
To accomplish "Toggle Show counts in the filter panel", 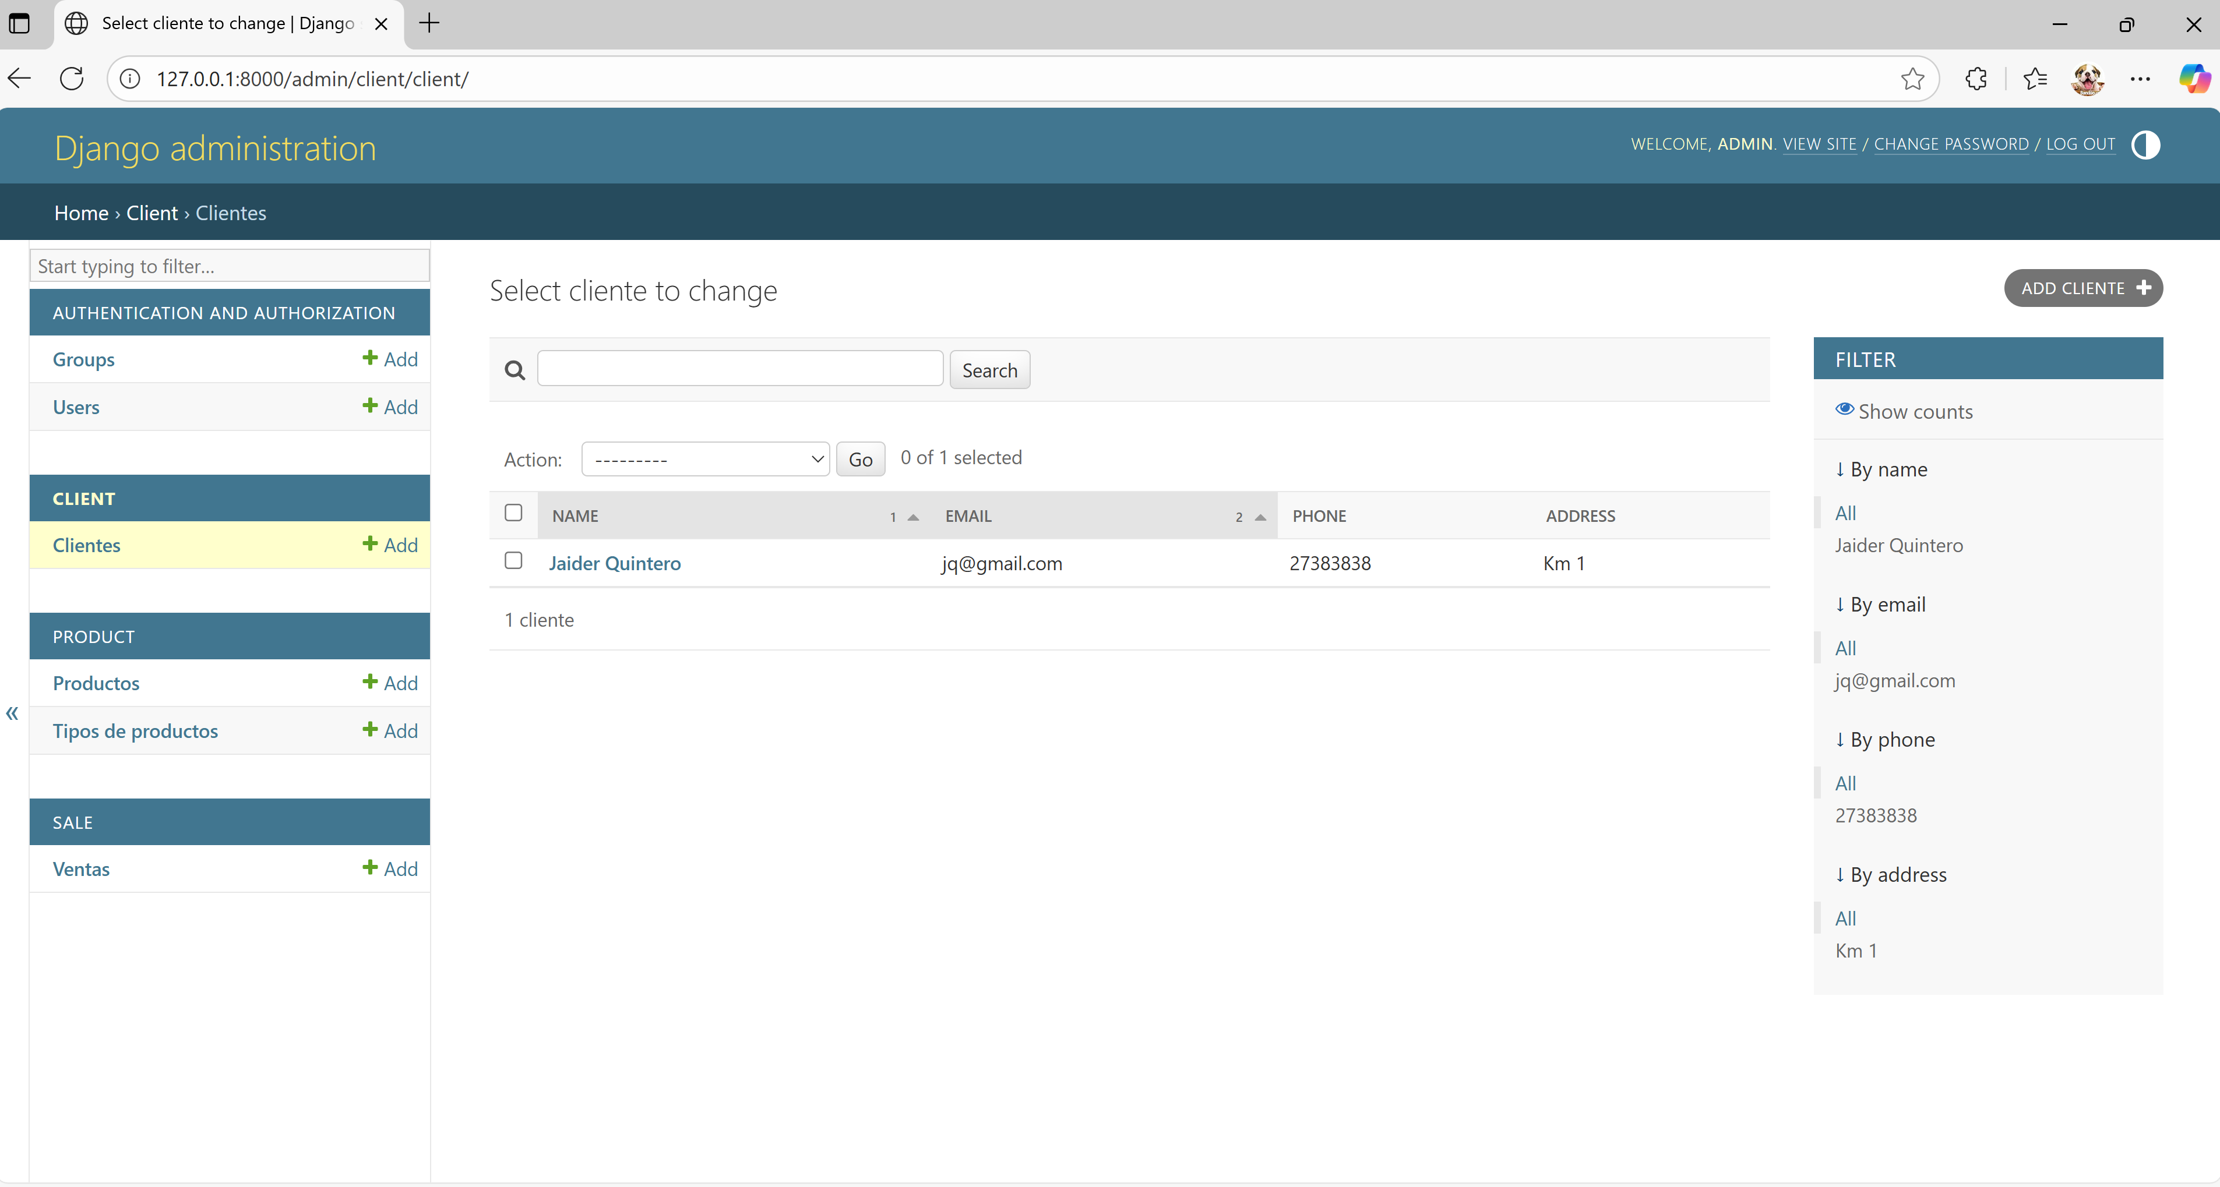I will coord(1904,412).
